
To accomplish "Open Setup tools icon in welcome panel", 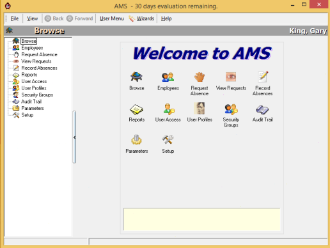I will 168,140.
